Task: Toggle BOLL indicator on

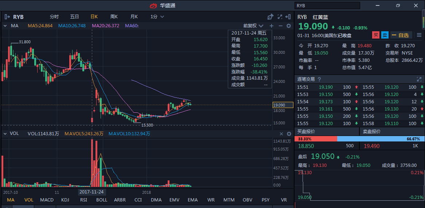Action: click(102, 200)
